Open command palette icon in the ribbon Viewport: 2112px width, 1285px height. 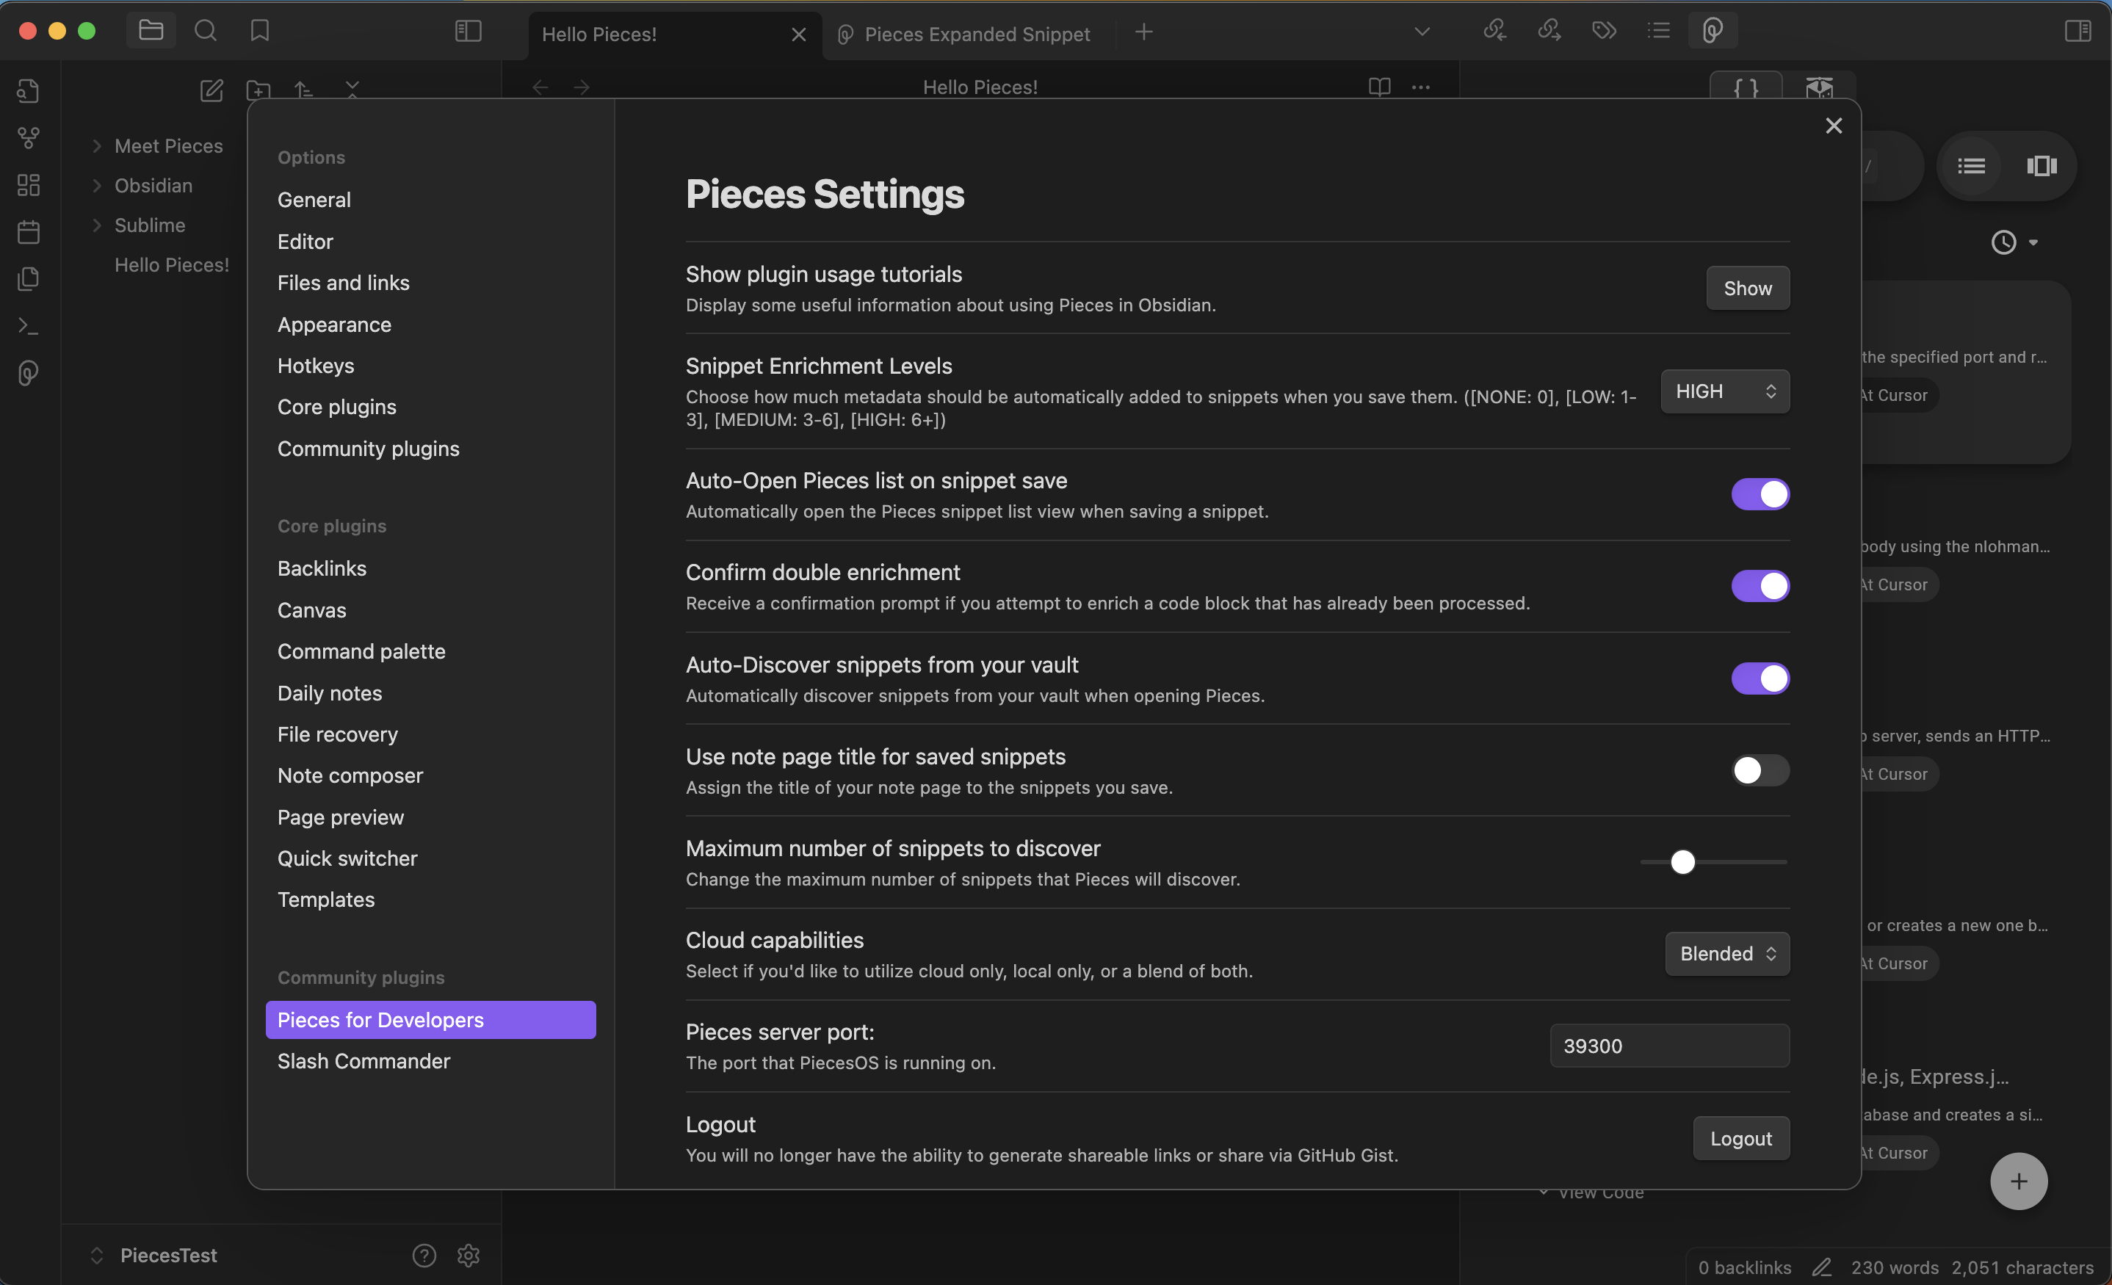click(29, 326)
